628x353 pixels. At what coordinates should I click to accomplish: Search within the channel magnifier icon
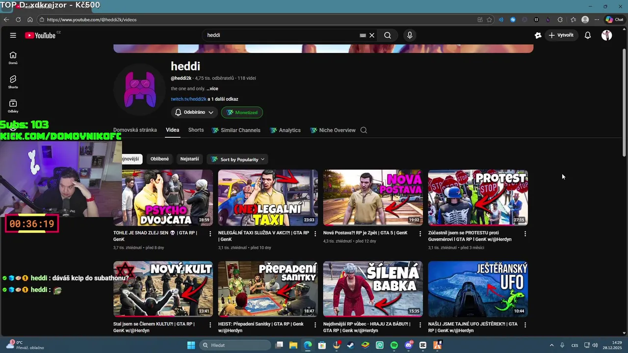point(364,130)
